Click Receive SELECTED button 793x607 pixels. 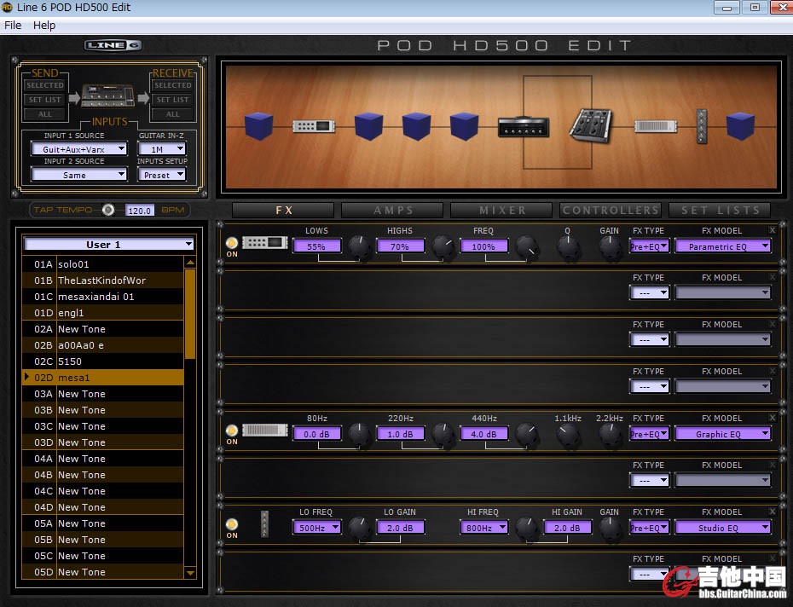pyautogui.click(x=173, y=85)
